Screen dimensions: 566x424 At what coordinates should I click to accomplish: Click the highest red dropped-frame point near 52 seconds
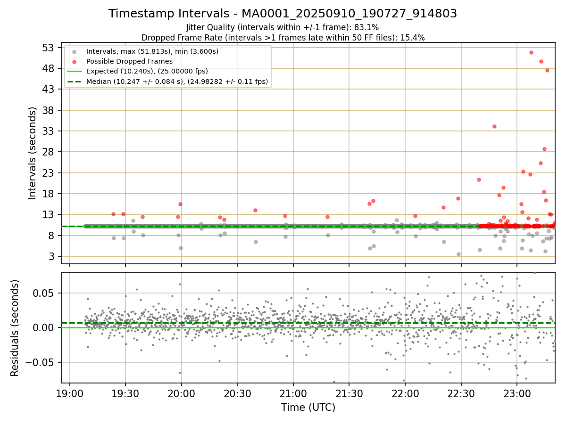[531, 52]
